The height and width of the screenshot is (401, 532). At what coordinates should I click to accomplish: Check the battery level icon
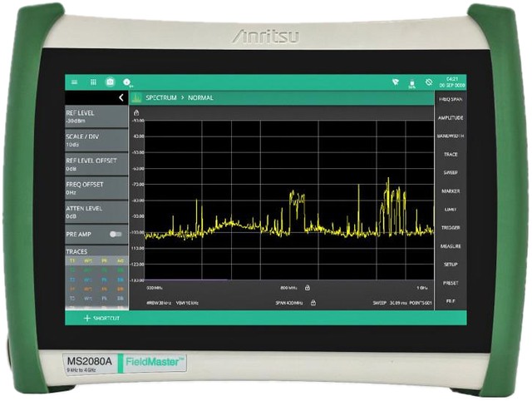412,83
